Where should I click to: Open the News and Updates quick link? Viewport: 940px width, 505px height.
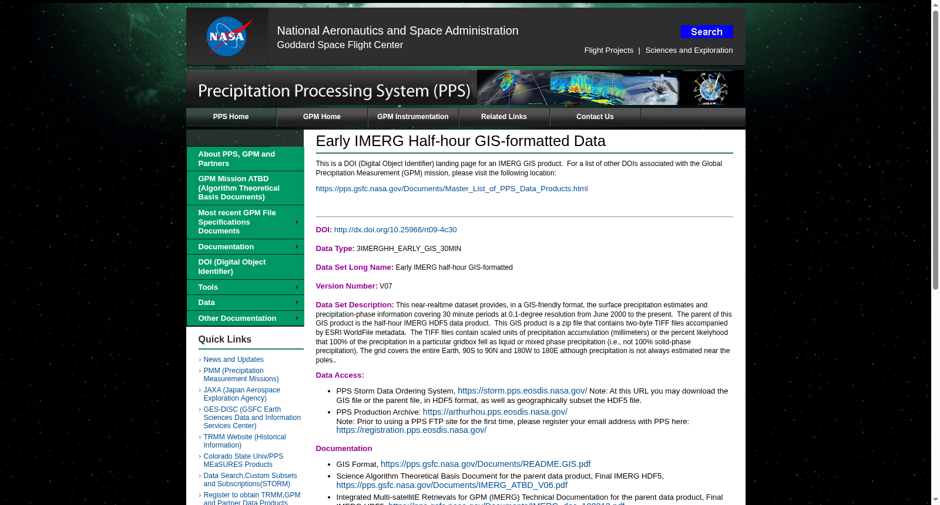(233, 360)
